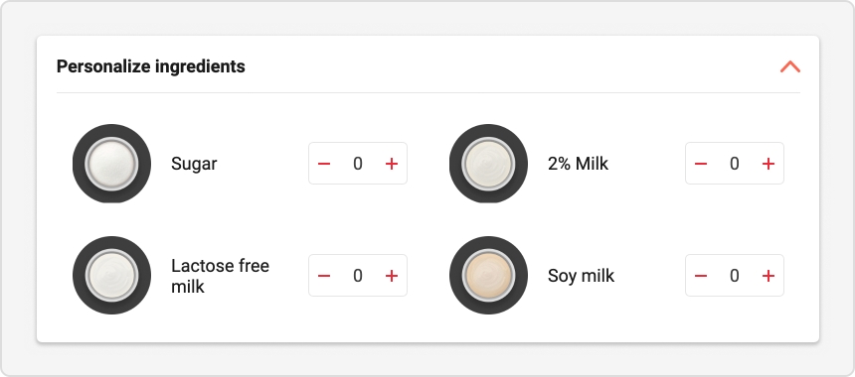Click the Soy milk quantity value

point(735,276)
